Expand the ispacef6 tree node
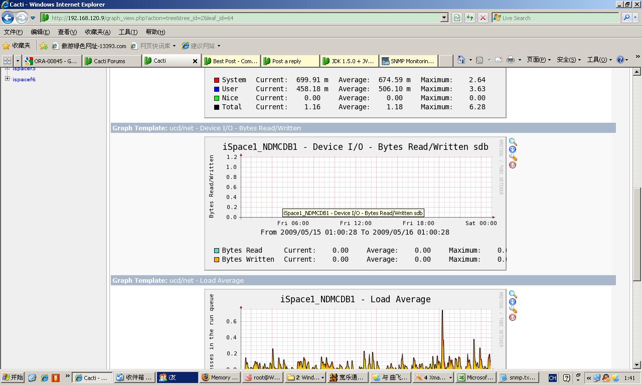Screen dimensions: 642x385 tap(7, 79)
